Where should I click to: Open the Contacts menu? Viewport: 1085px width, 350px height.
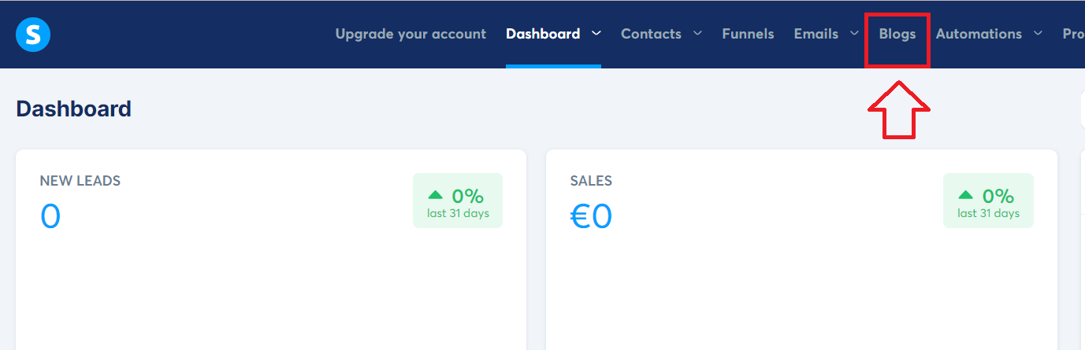(651, 34)
